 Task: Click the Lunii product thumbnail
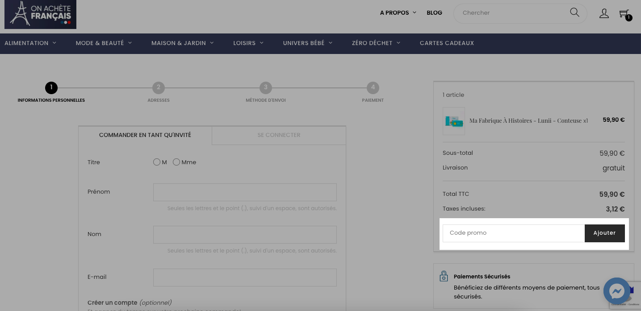pyautogui.click(x=454, y=121)
